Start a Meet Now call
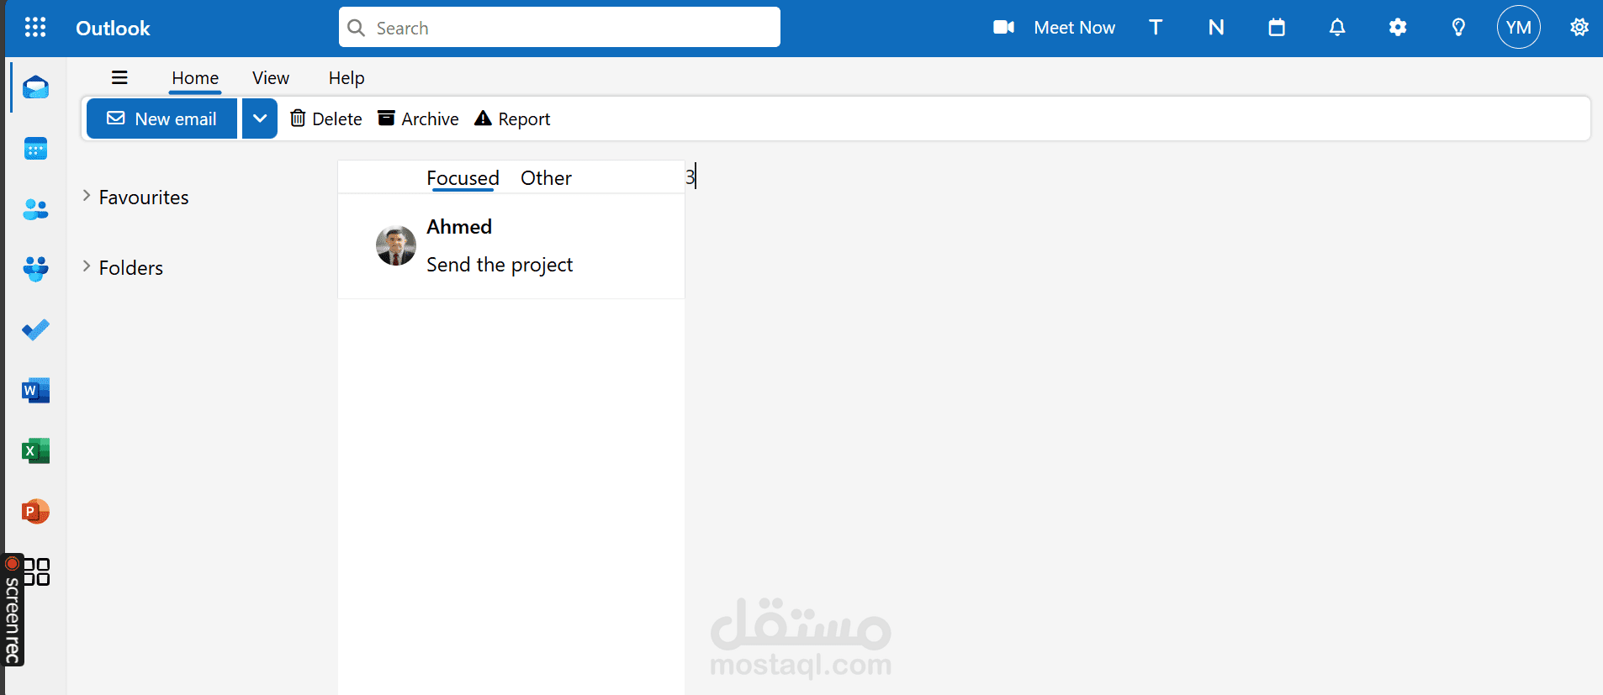The height and width of the screenshot is (695, 1603). pos(1074,28)
